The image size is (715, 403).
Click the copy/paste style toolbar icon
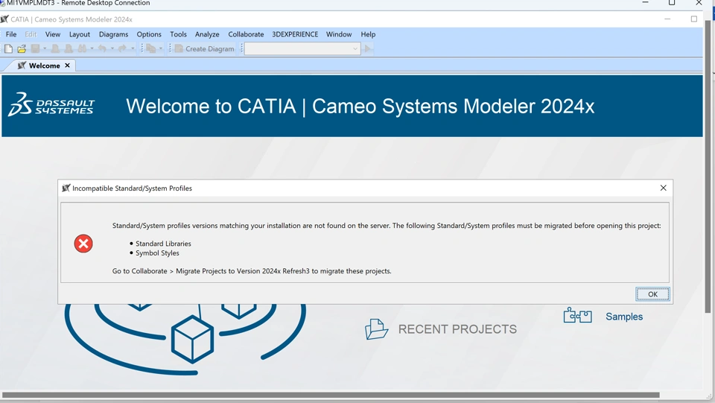pos(151,48)
